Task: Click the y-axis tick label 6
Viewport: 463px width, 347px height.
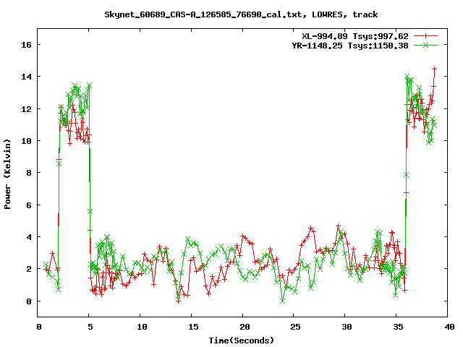Action: pos(29,205)
